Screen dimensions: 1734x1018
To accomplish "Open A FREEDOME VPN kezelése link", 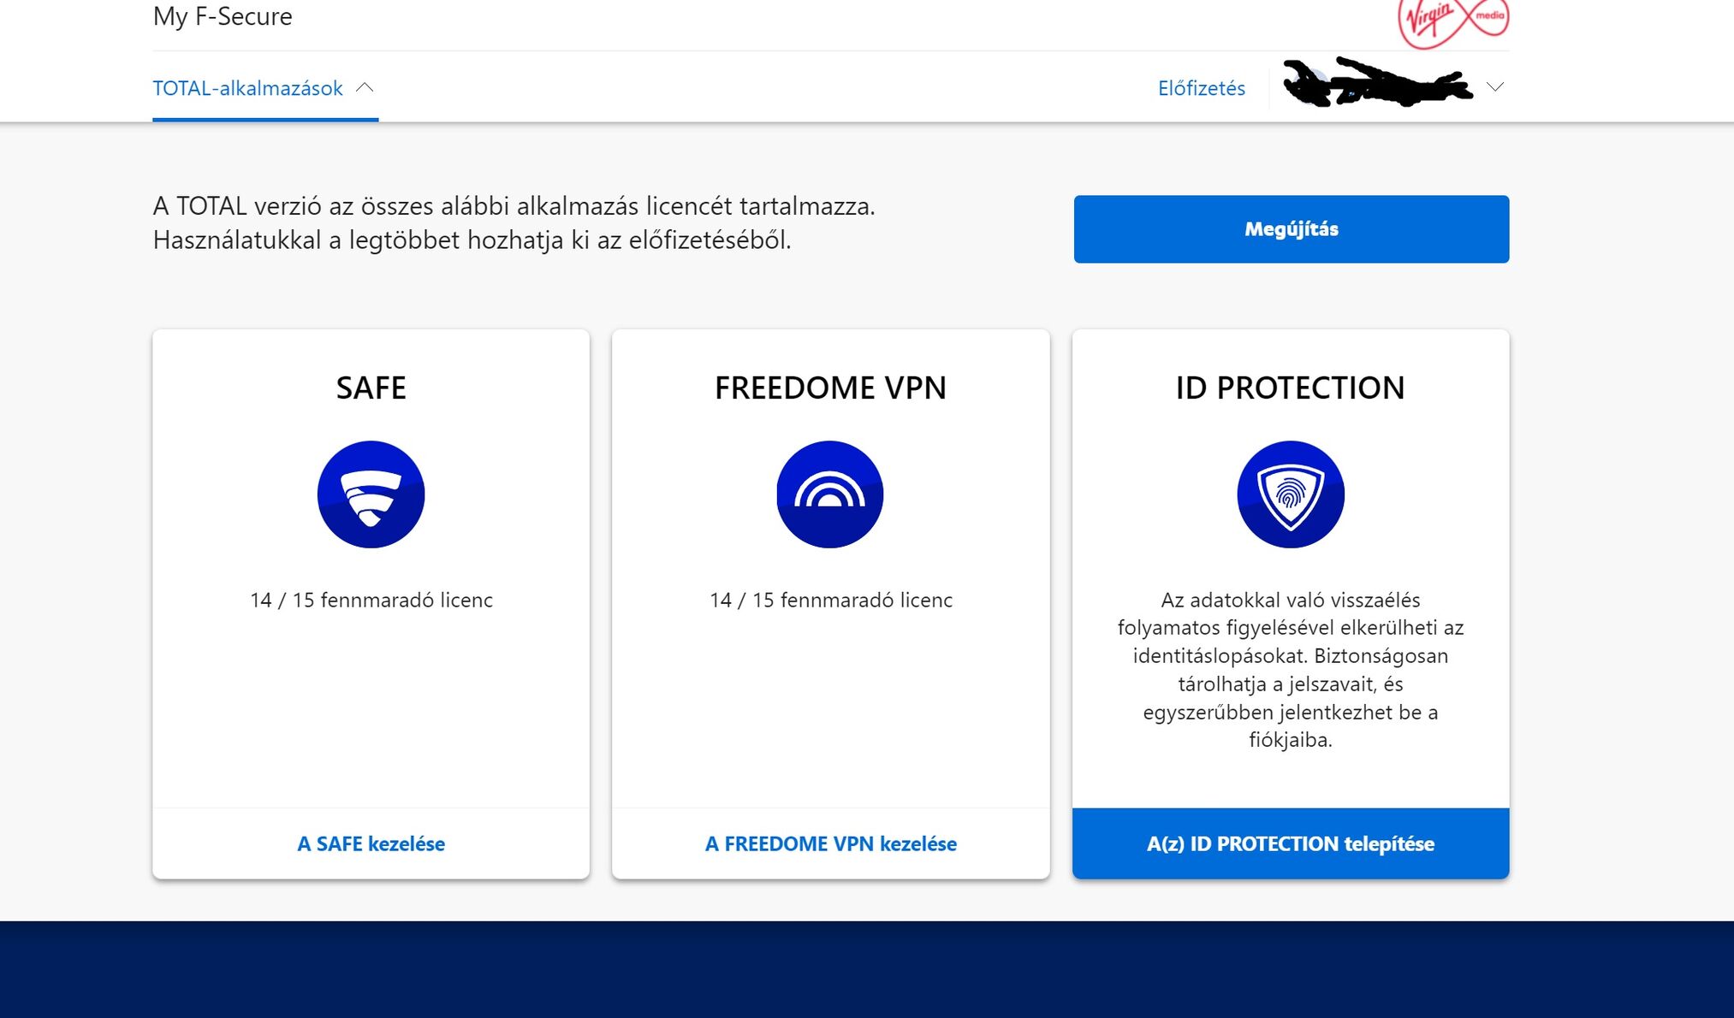I will tap(830, 843).
